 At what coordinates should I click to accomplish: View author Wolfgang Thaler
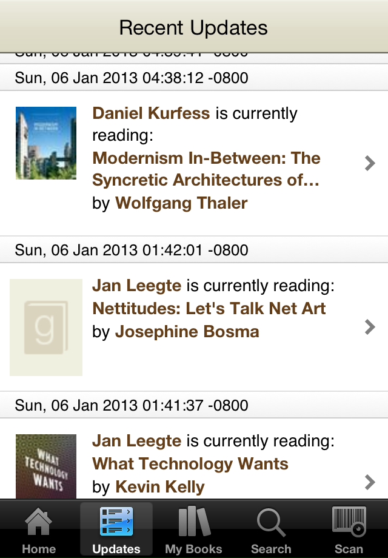pyautogui.click(x=181, y=203)
